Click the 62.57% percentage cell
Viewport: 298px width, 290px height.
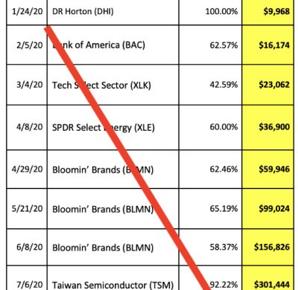(210, 45)
